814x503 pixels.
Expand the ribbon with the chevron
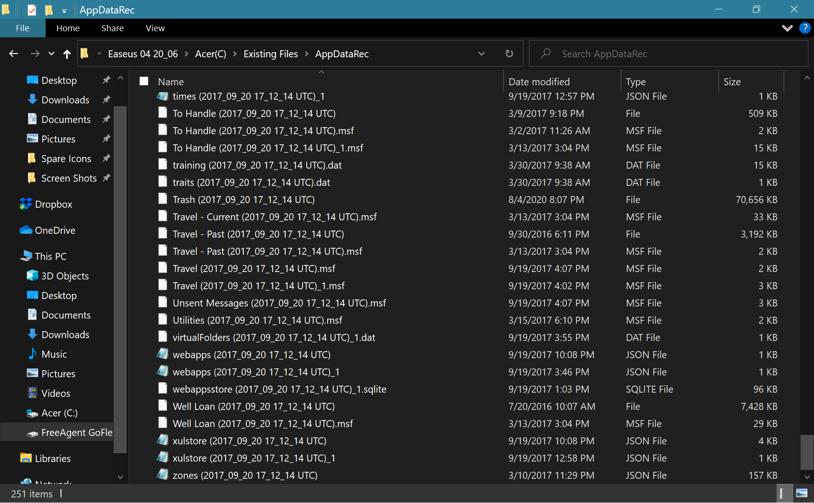tap(787, 28)
